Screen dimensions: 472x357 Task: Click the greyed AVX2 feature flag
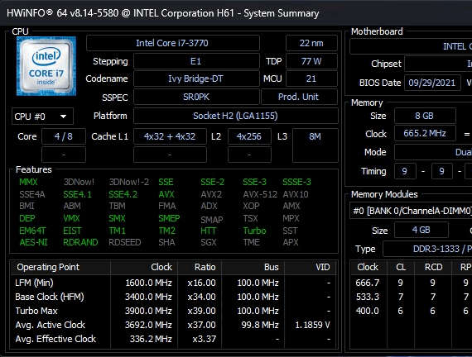coord(211,194)
